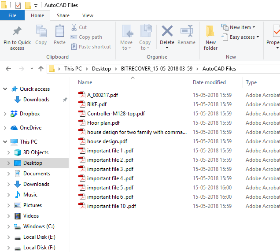Image resolution: width=280 pixels, height=252 pixels.
Task: Click the Copy path icon
Action: 74,37
